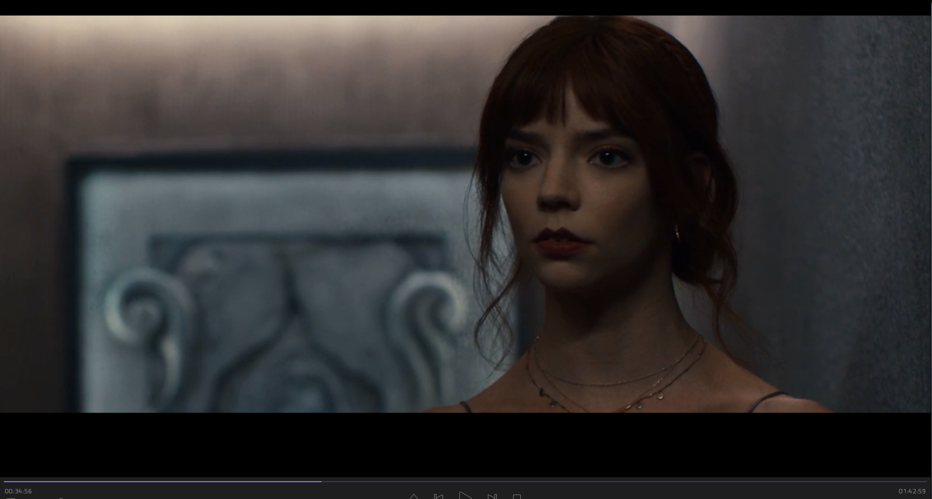Click the upward triangle eject icon
Image resolution: width=932 pixels, height=499 pixels.
click(413, 496)
